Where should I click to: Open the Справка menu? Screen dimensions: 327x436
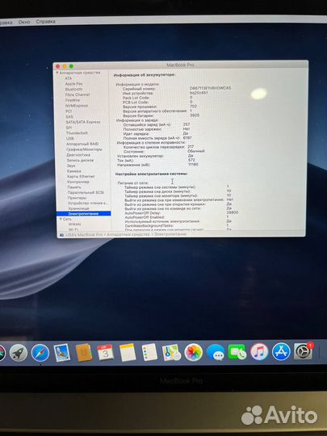(45, 22)
